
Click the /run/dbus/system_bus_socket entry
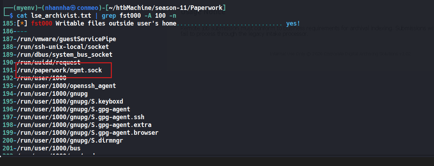[x=65, y=55]
